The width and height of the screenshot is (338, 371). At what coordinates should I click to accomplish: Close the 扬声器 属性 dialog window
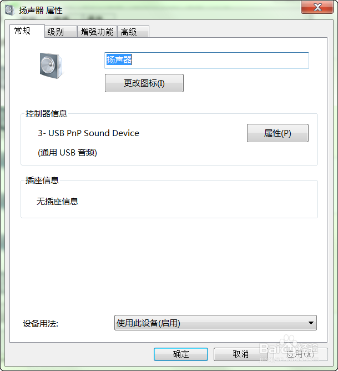click(317, 7)
